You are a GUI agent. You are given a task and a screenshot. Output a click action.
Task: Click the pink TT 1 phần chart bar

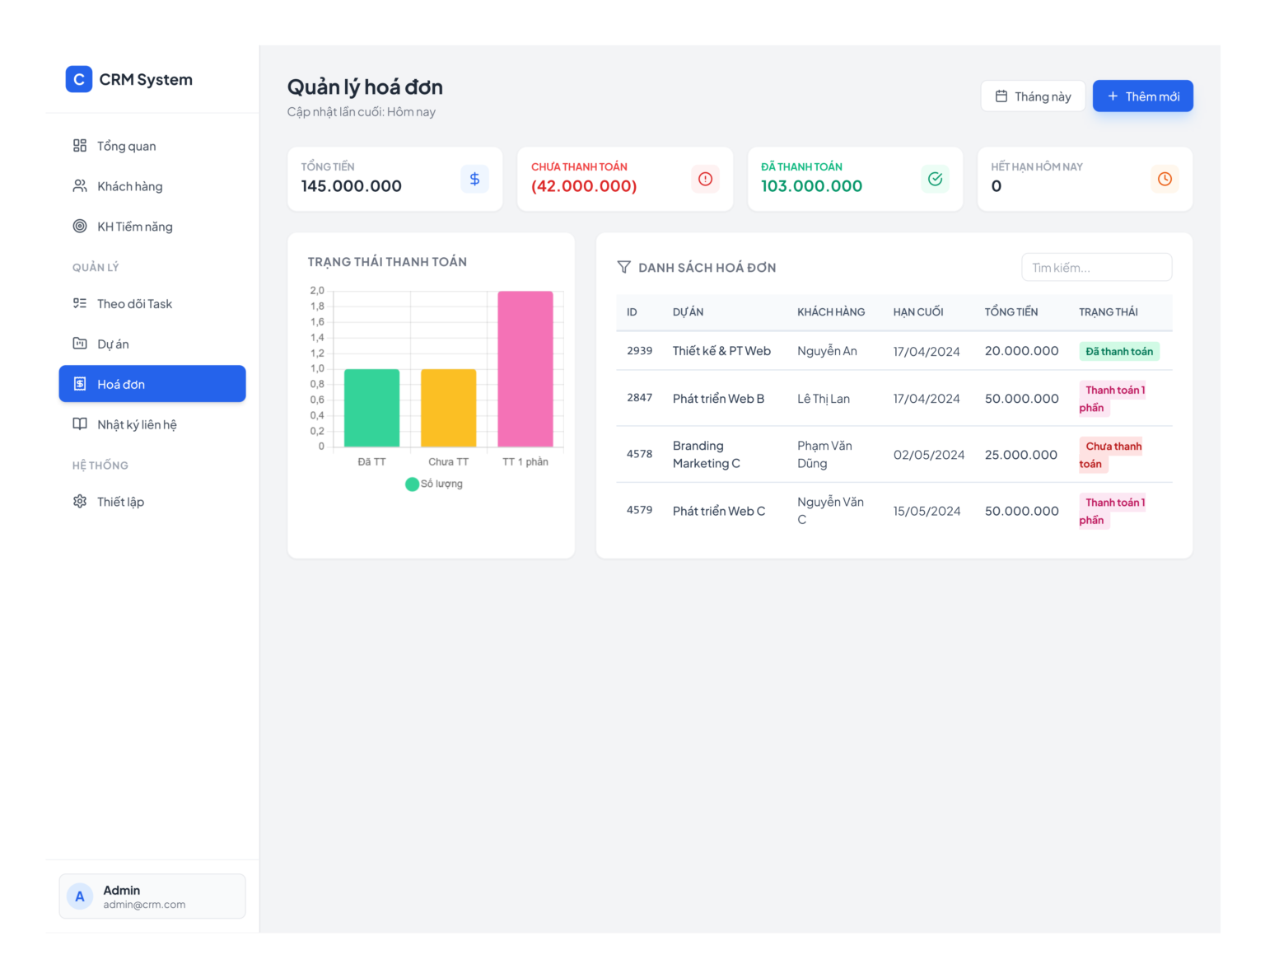(x=525, y=369)
